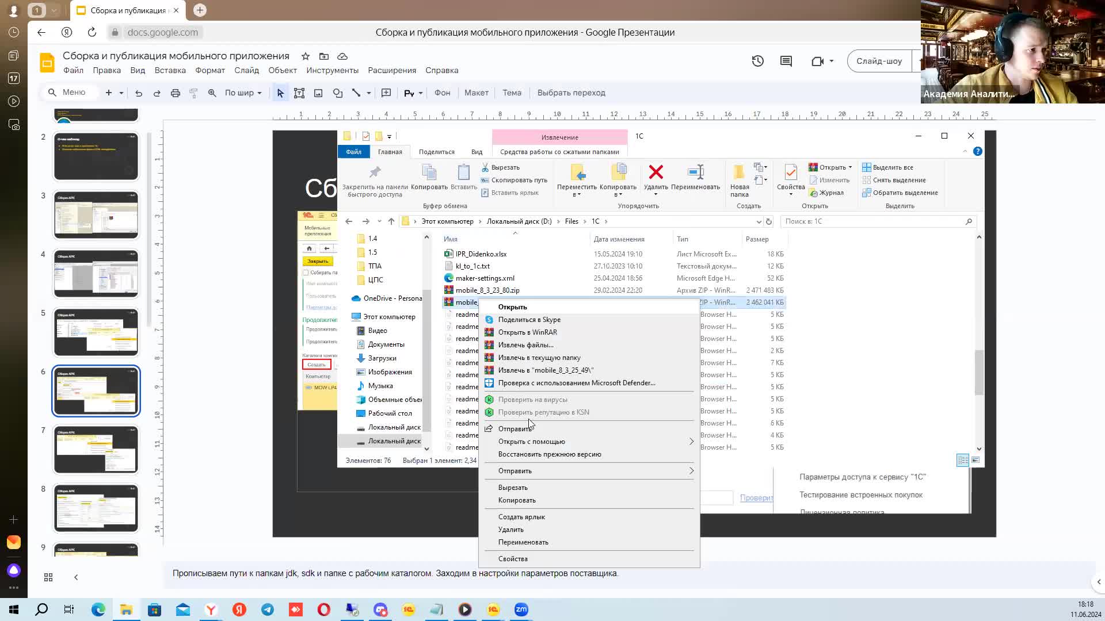1105x621 pixels.
Task: Collapse the filmstrip with left chevron
Action: [x=76, y=577]
